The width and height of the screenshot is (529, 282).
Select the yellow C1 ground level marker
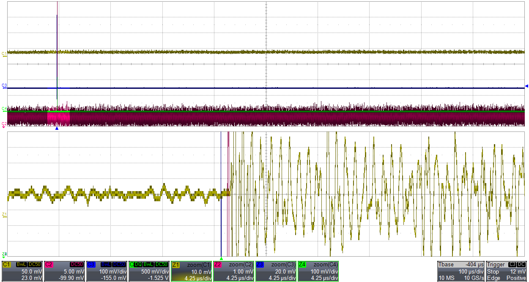click(4, 54)
